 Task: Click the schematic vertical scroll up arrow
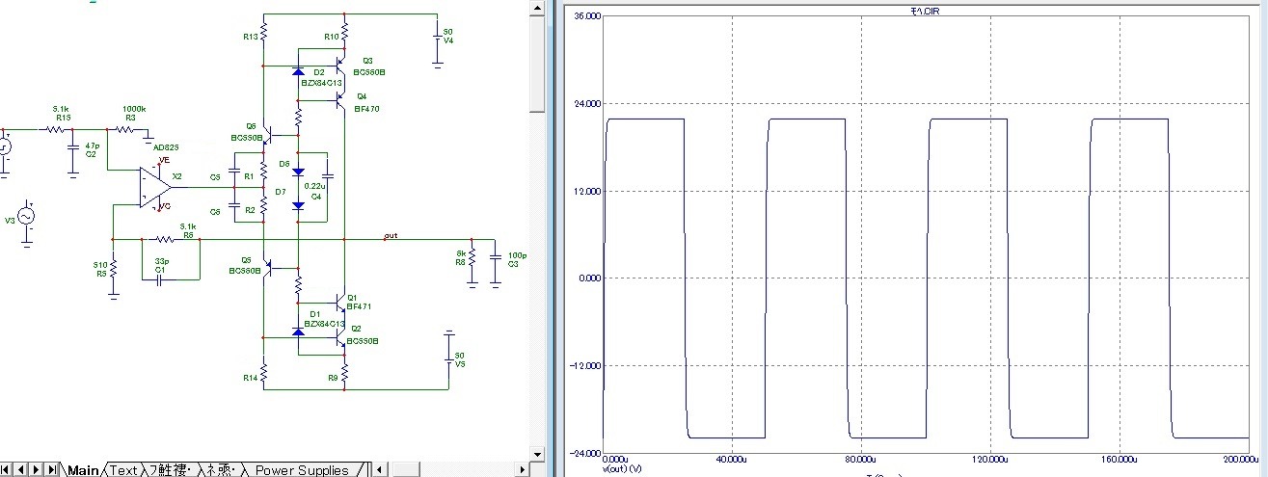click(x=536, y=6)
